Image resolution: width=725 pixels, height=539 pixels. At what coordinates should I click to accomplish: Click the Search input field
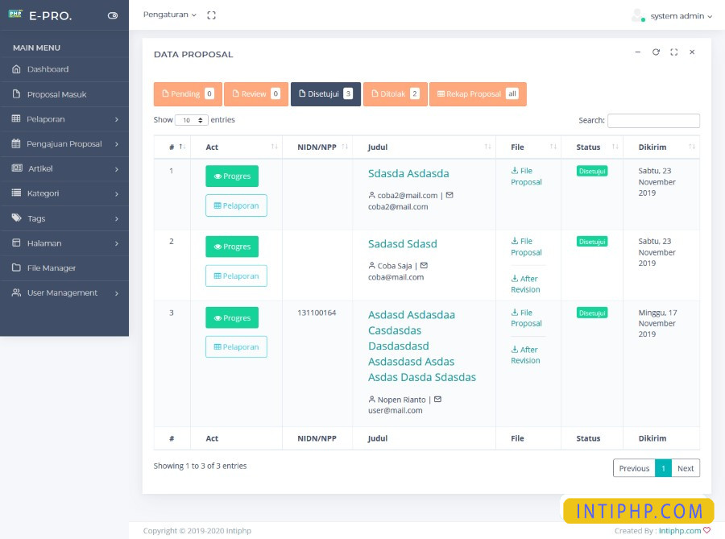[654, 120]
